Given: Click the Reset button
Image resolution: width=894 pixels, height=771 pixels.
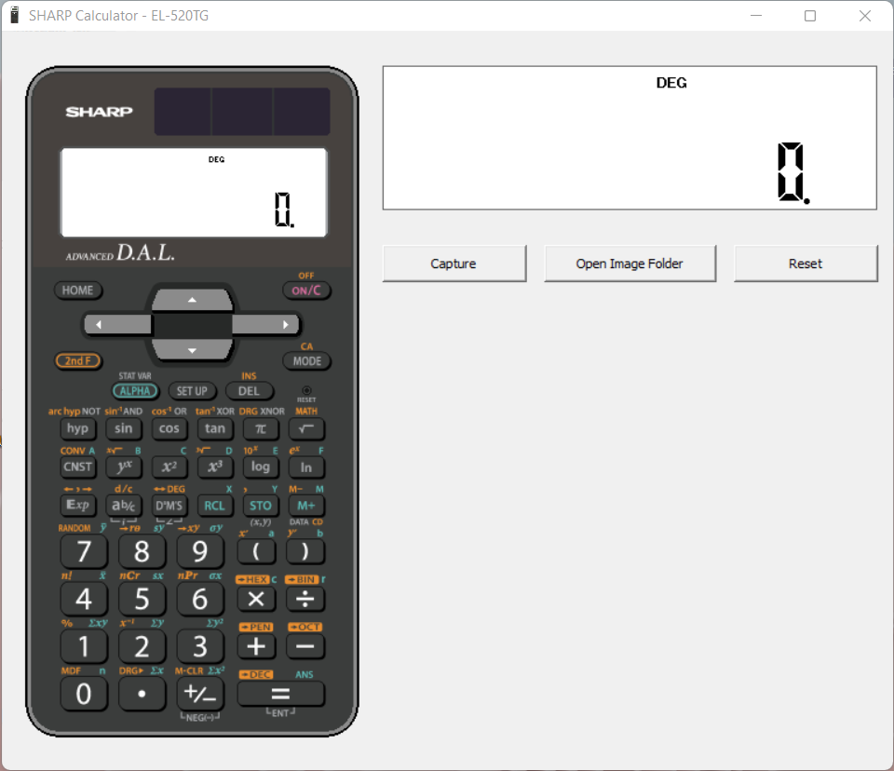Looking at the screenshot, I should pyautogui.click(x=805, y=264).
